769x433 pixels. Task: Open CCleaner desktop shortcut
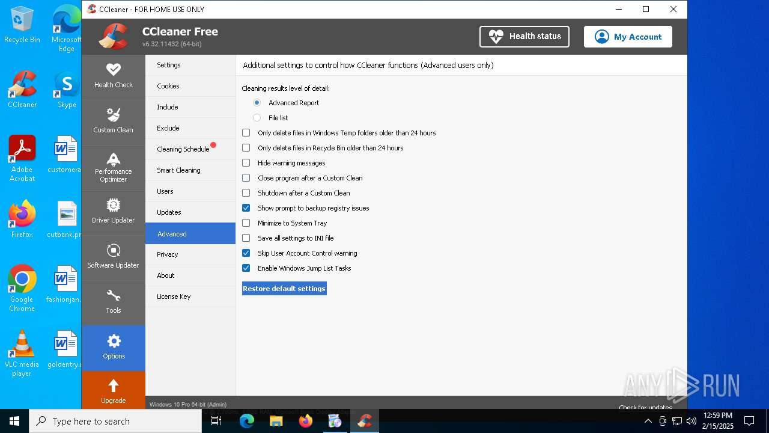click(22, 89)
